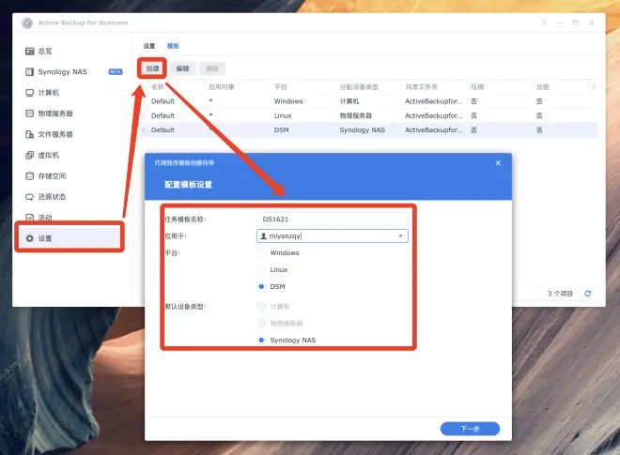620x455 pixels.
Task: Select the Synology NAS sidebar icon
Action: (x=30, y=72)
